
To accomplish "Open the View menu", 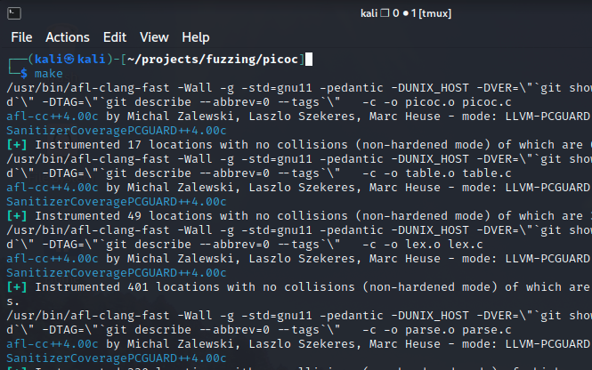I will coord(154,37).
